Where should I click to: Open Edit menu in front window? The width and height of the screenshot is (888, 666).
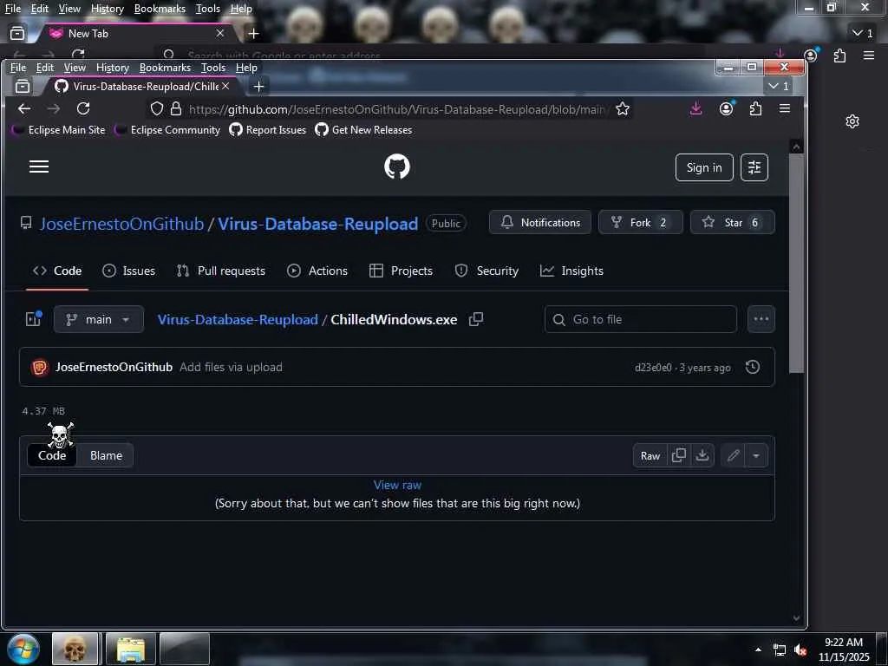point(45,68)
